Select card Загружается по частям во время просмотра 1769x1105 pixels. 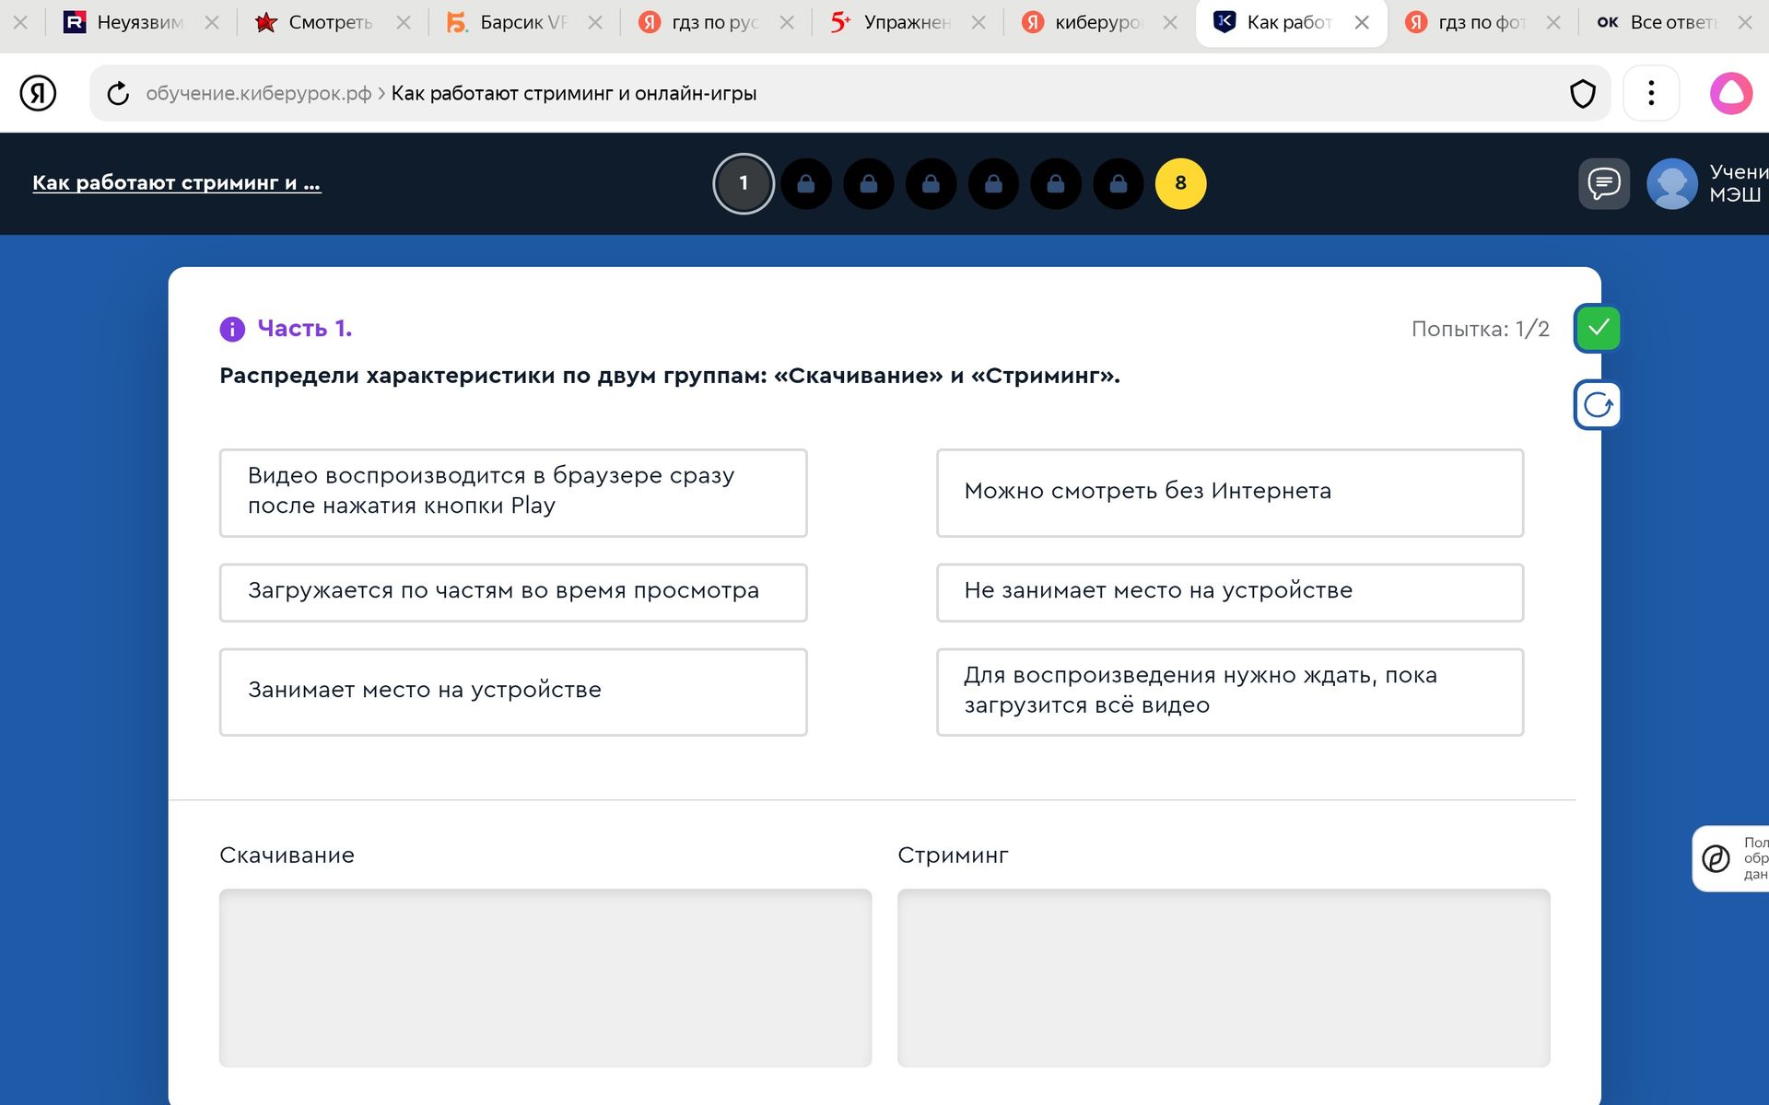point(513,592)
